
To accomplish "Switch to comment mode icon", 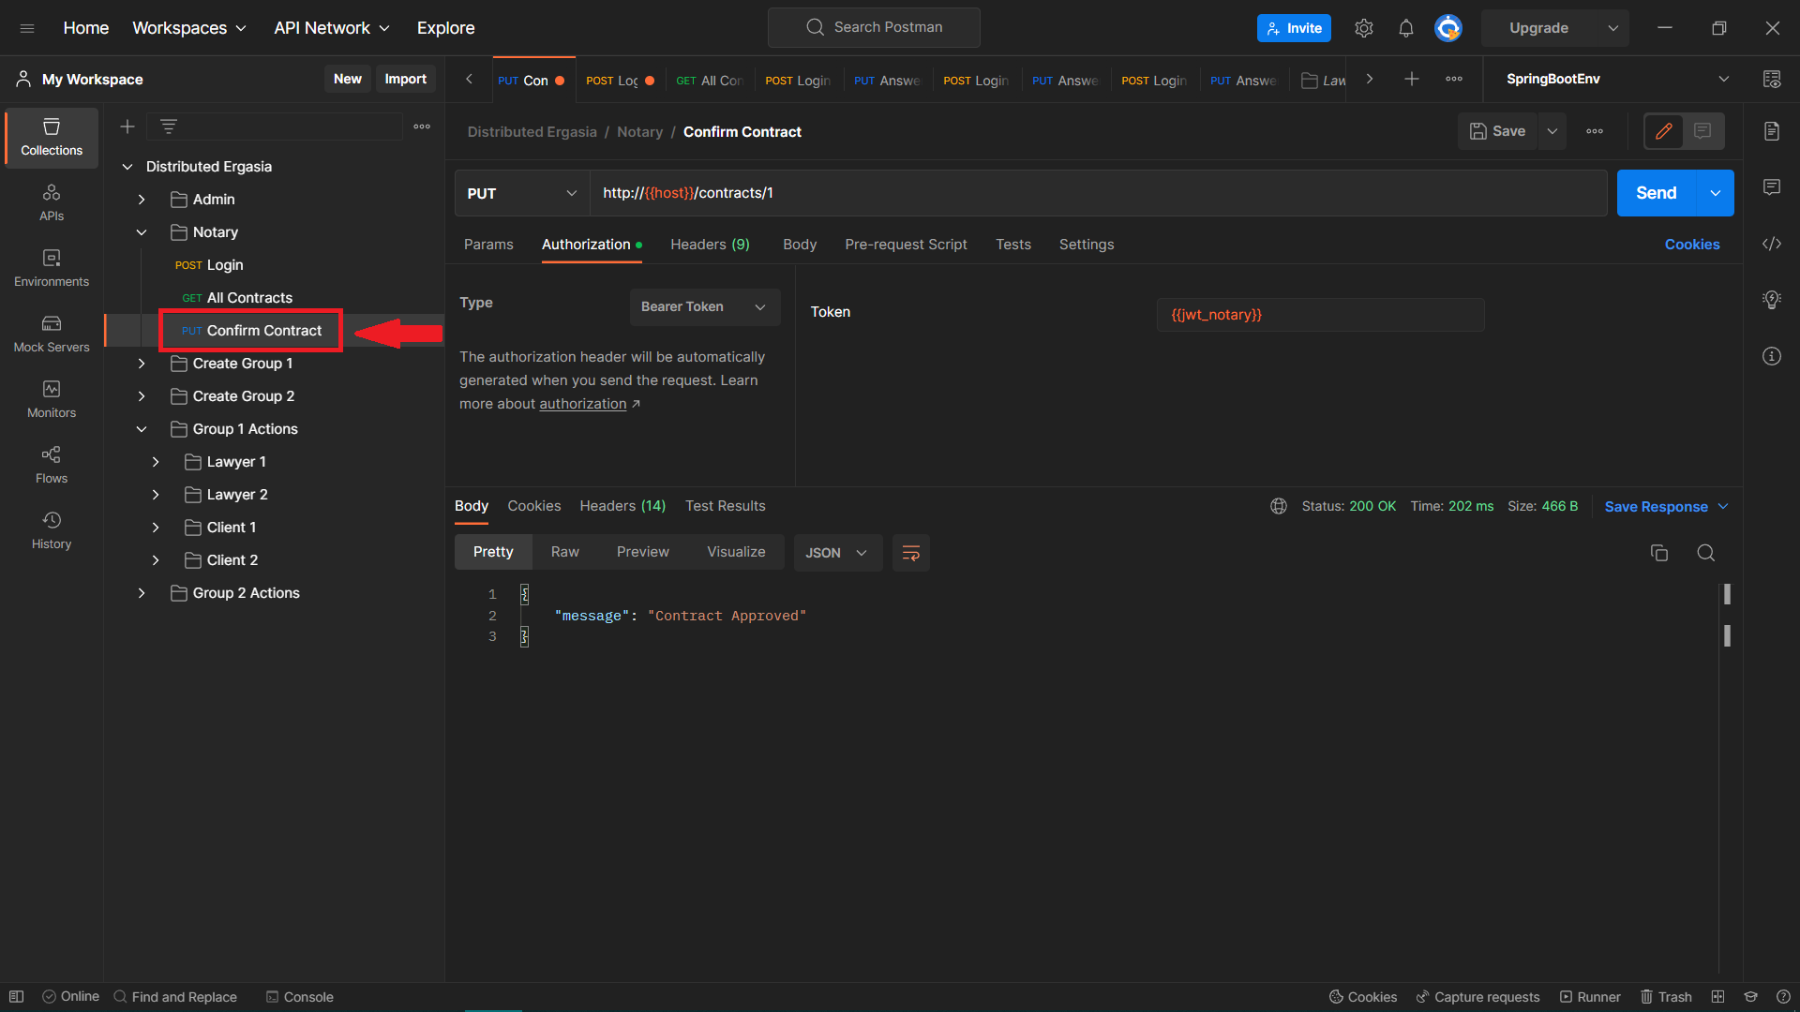I will [1703, 131].
